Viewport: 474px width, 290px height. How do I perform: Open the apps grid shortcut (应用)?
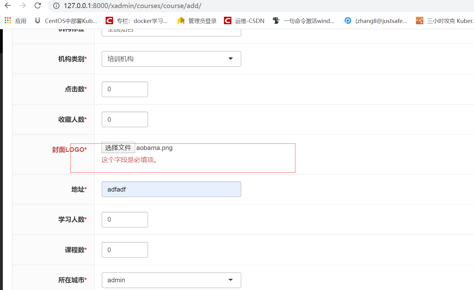click(x=16, y=21)
